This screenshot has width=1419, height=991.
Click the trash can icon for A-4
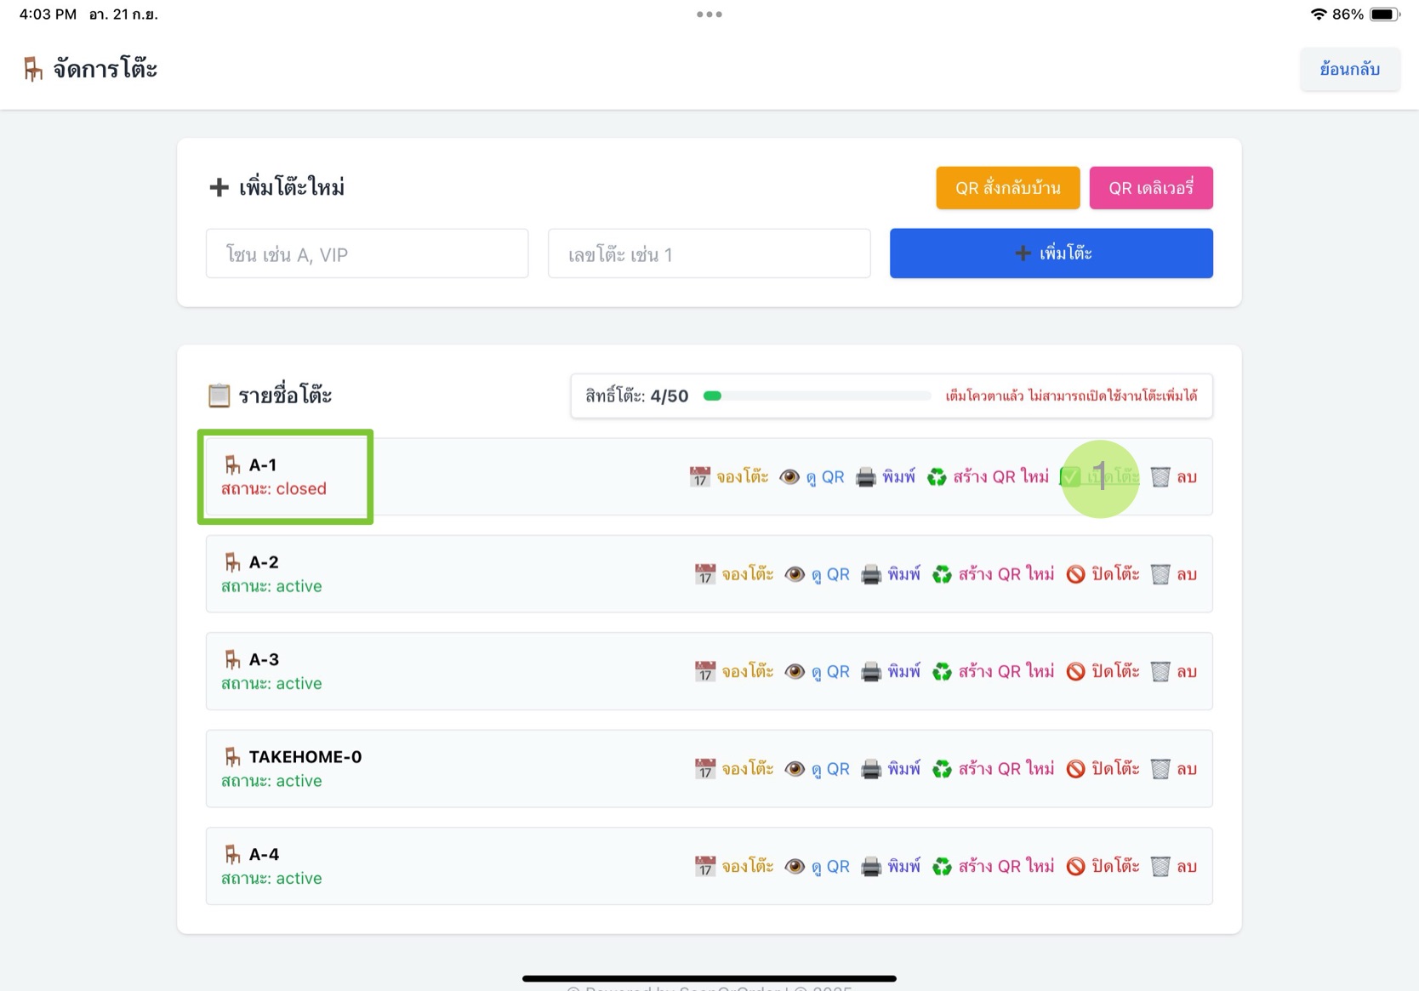[x=1160, y=867]
